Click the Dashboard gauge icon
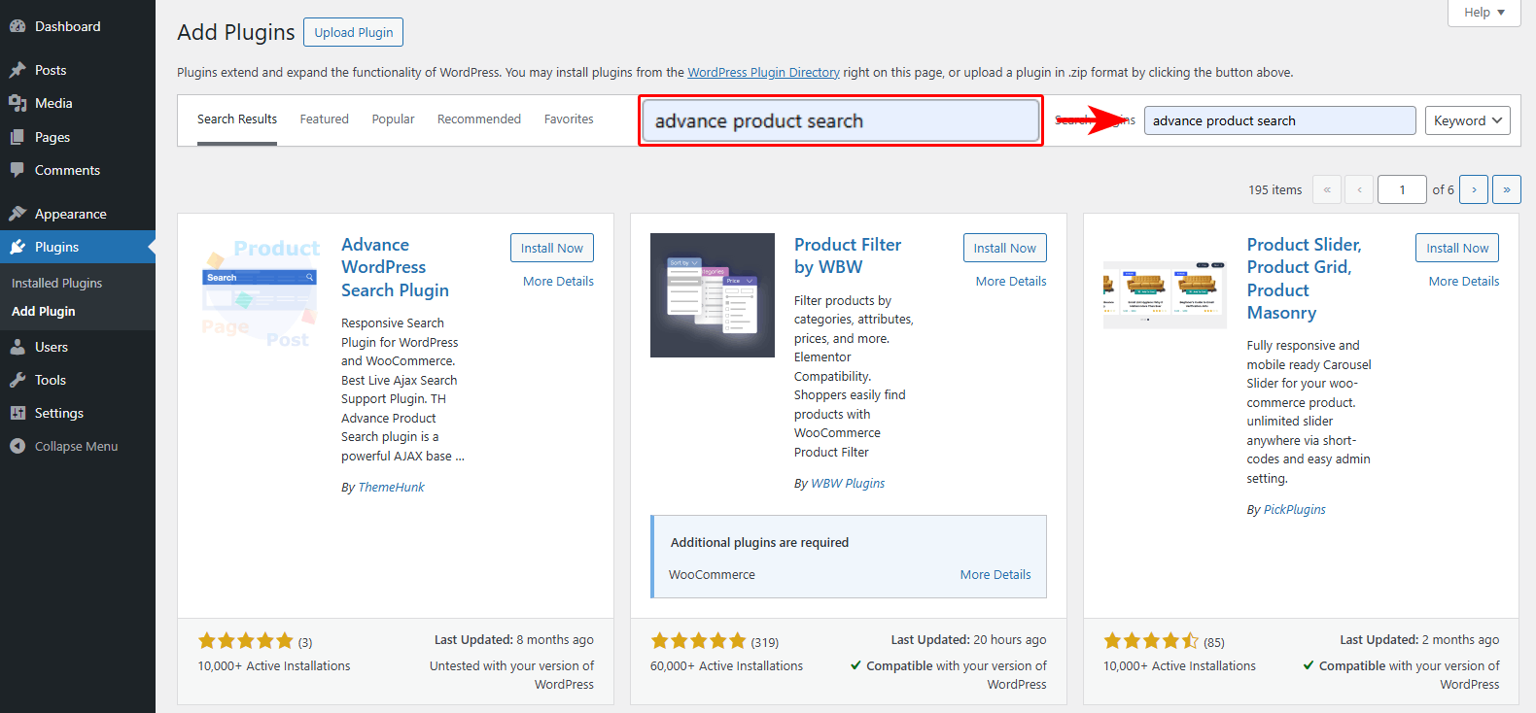The image size is (1536, 713). click(17, 26)
